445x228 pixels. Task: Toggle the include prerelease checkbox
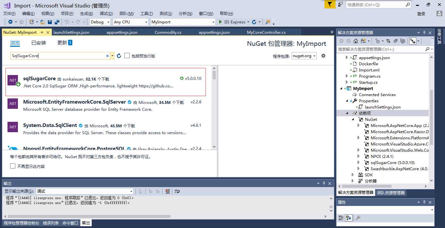(x=127, y=56)
